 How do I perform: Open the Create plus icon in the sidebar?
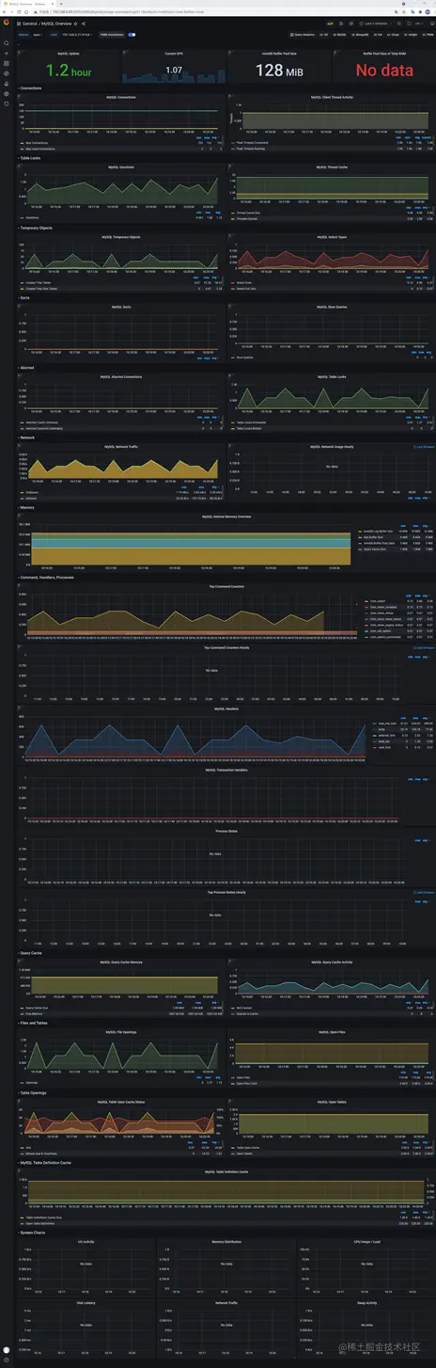pos(7,54)
